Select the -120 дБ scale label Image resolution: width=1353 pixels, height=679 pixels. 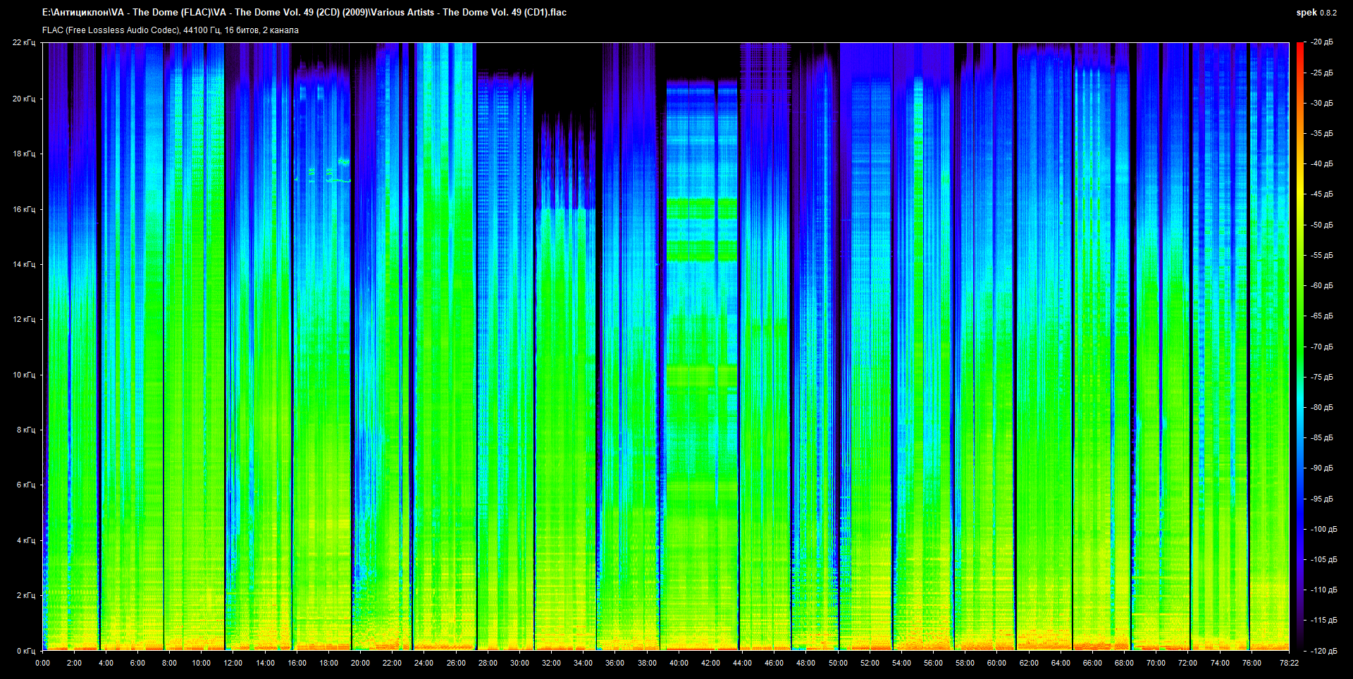tap(1323, 651)
